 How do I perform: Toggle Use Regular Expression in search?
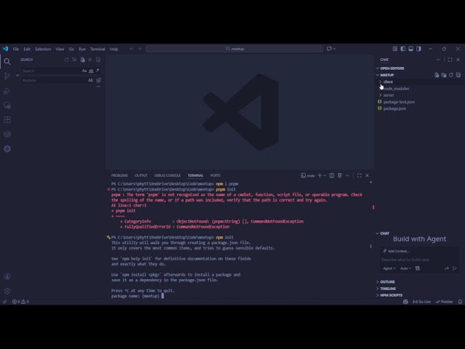pos(97,71)
